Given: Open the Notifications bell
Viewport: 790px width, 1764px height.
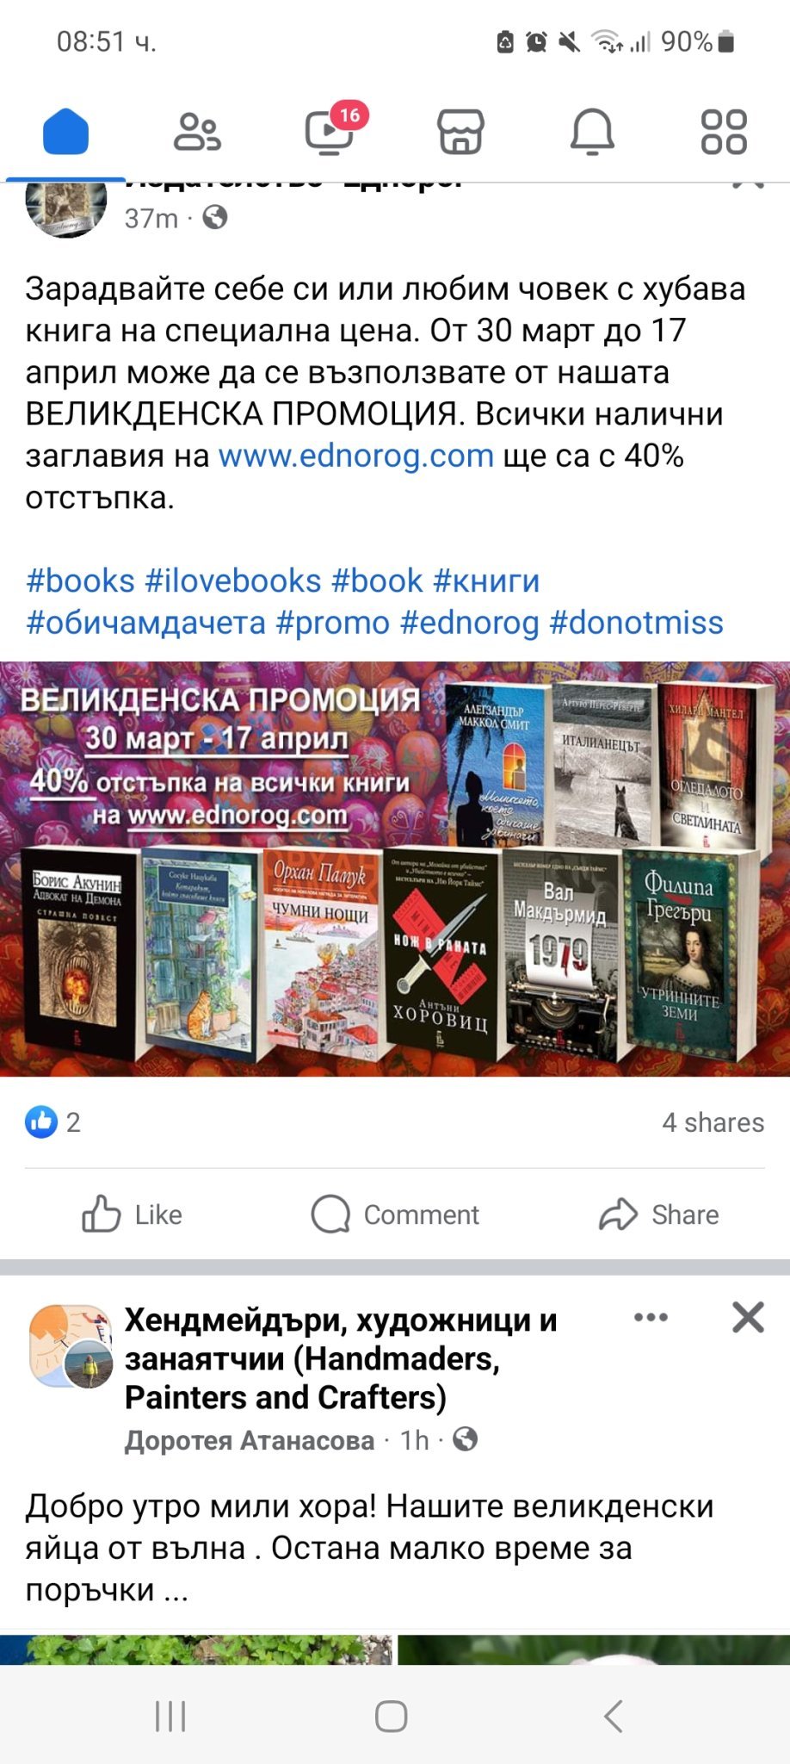Looking at the screenshot, I should click(x=593, y=132).
